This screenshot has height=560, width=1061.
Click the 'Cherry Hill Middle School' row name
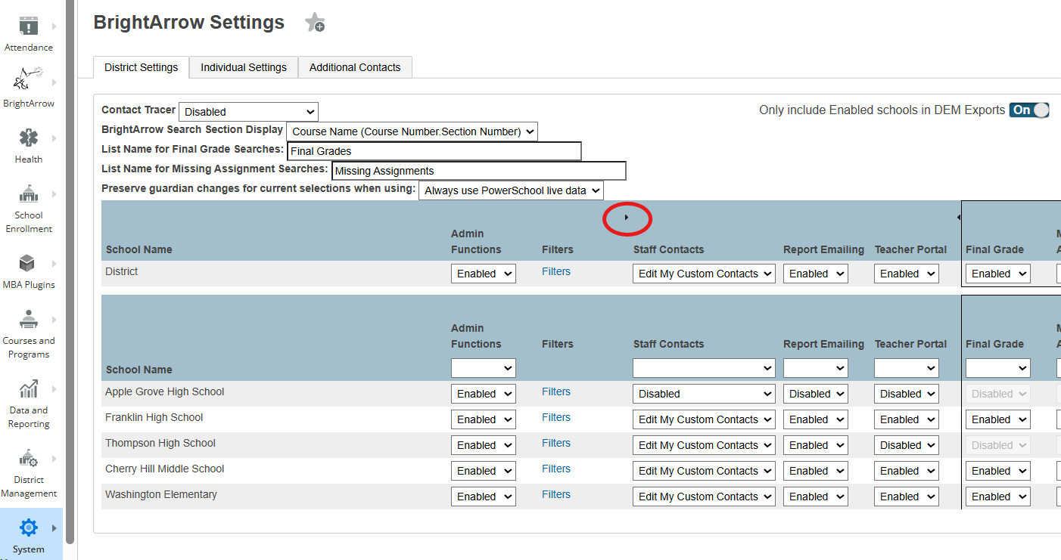pos(165,469)
